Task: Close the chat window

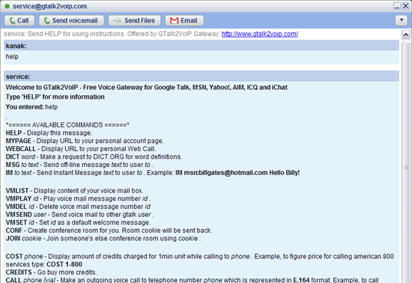Action: [405, 6]
